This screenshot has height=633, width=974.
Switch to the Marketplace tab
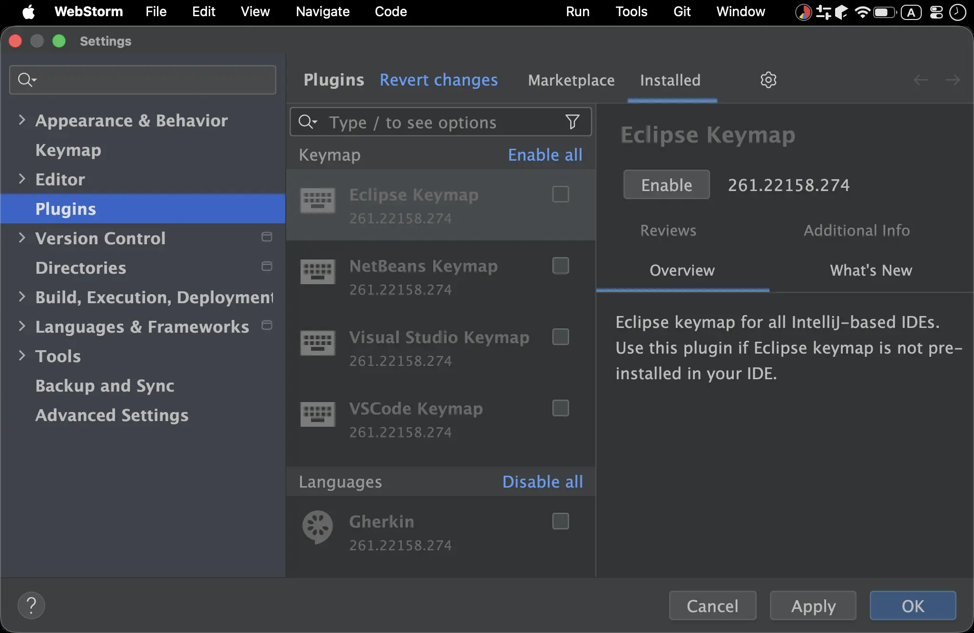[x=571, y=80]
